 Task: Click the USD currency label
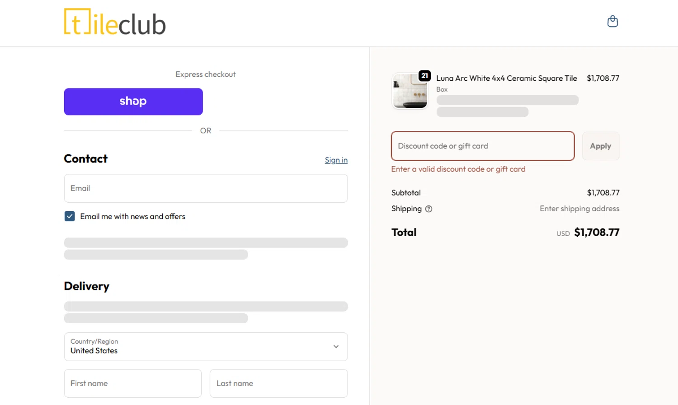point(563,234)
